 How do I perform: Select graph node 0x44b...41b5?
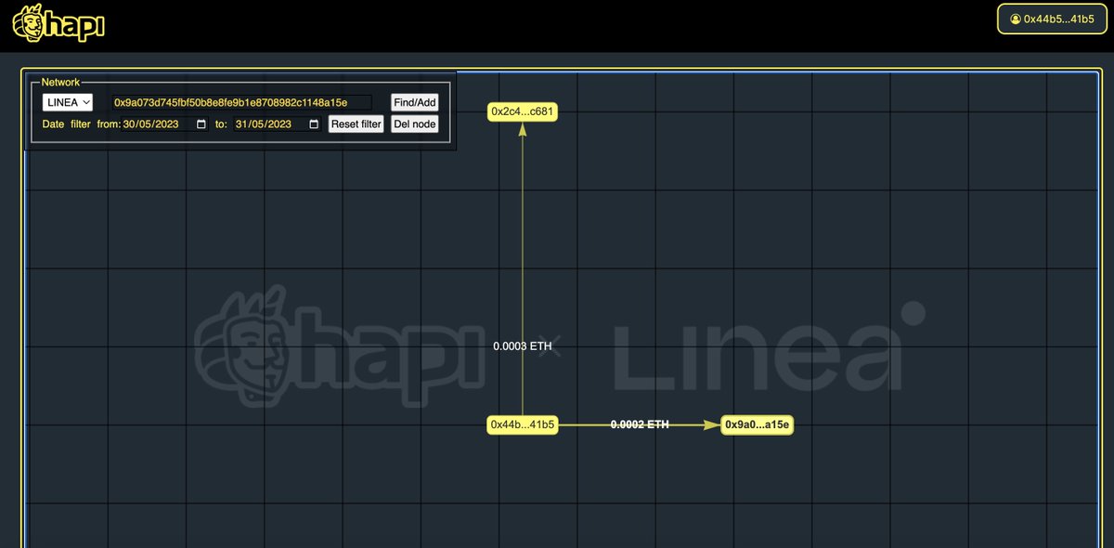click(523, 424)
